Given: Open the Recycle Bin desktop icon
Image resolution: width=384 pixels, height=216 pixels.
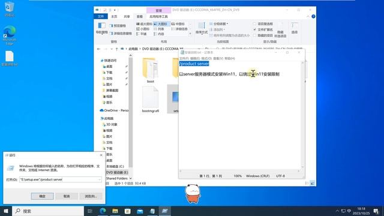Looking at the screenshot, I should [9, 10].
